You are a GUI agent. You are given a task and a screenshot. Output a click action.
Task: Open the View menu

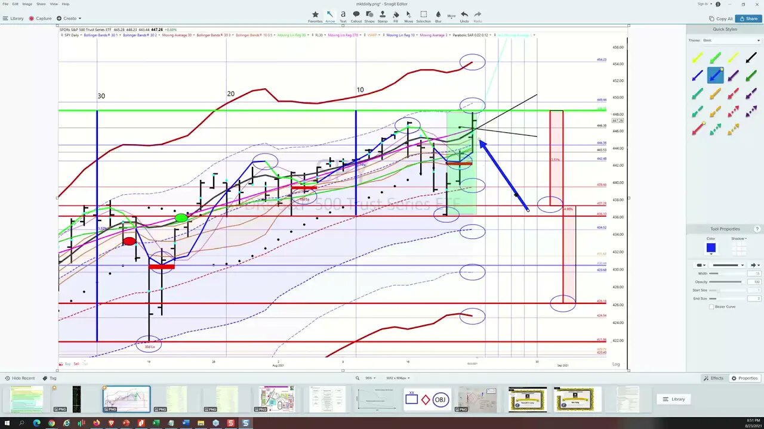coord(54,4)
